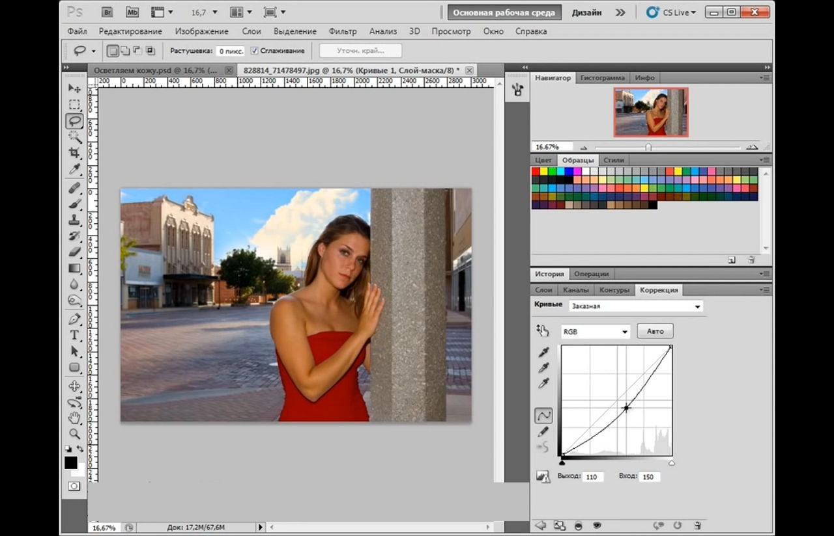Expand more workspaces chevron
The height and width of the screenshot is (536, 834).
[620, 12]
